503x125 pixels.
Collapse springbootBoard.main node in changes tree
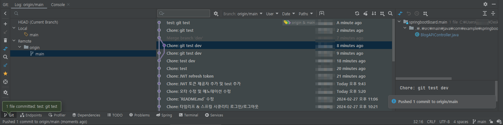tap(399, 22)
